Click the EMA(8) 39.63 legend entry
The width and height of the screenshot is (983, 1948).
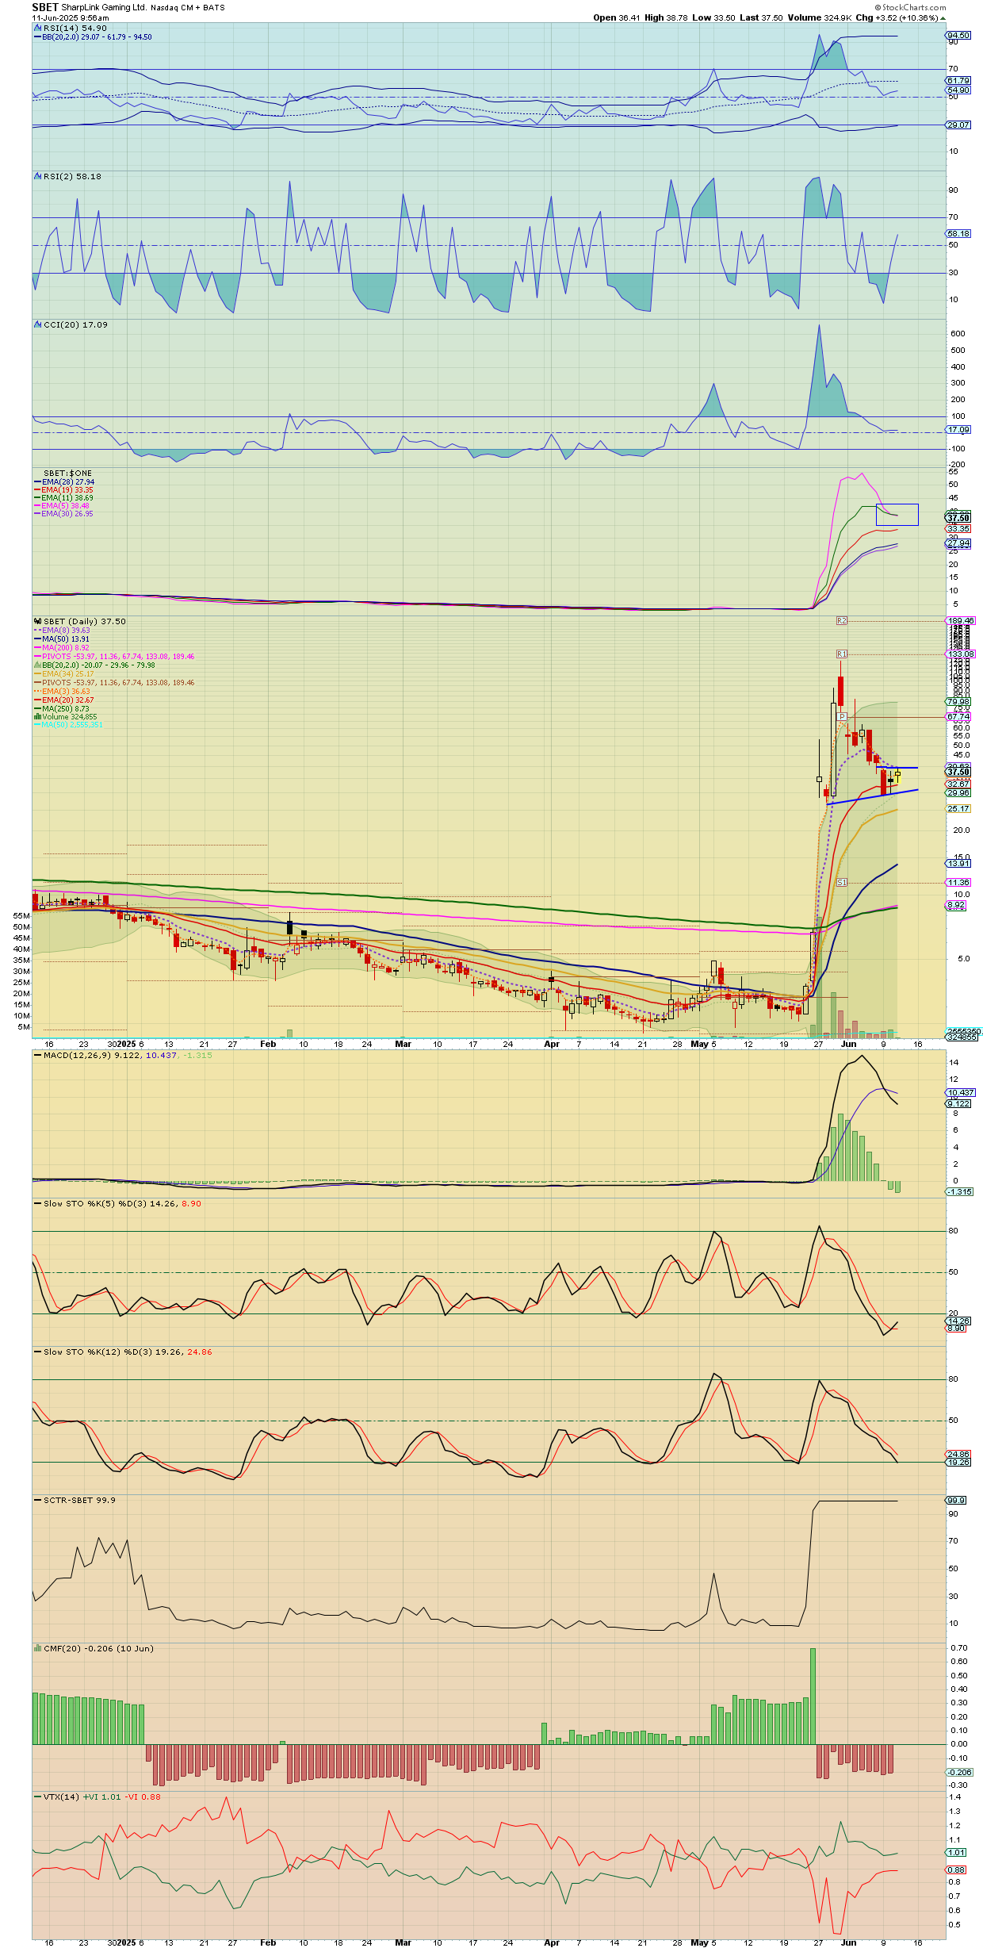(x=62, y=631)
